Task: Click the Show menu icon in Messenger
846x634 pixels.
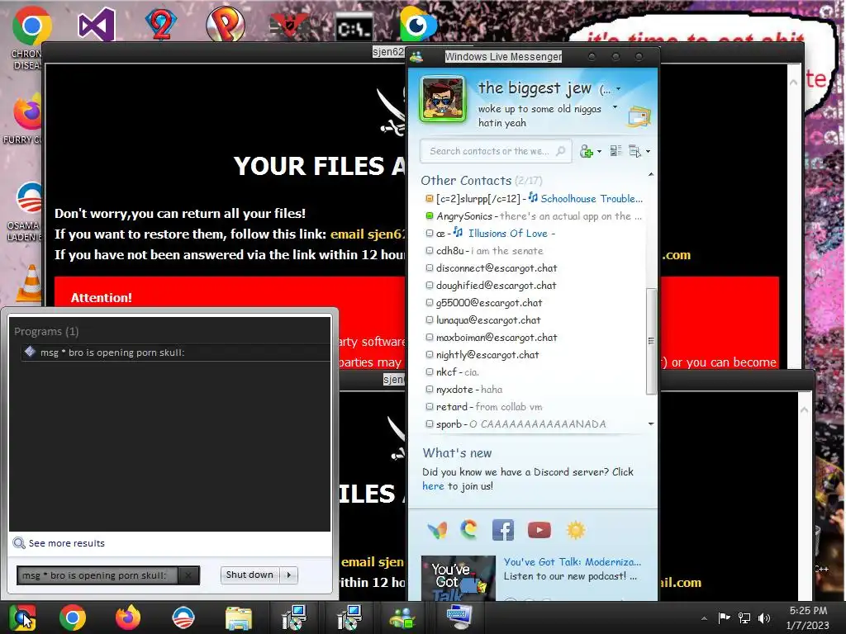Action: point(634,152)
